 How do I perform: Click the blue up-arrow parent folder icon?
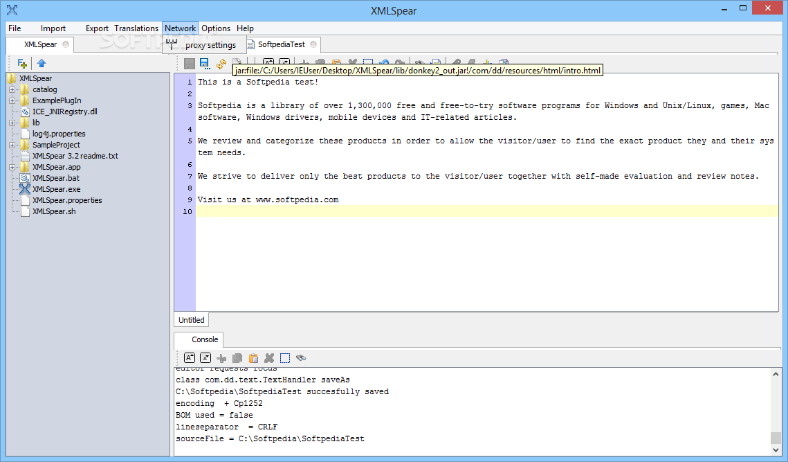(x=42, y=64)
